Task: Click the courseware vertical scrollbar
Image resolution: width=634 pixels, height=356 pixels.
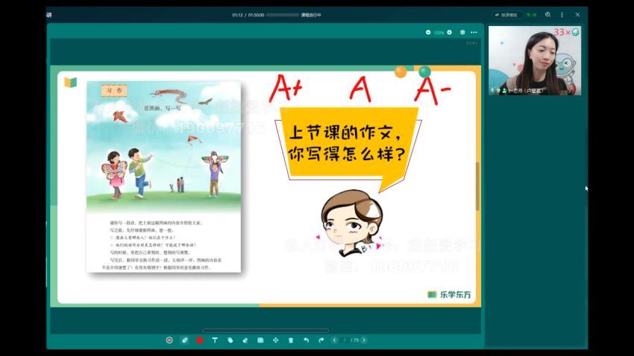Action: click(477, 186)
